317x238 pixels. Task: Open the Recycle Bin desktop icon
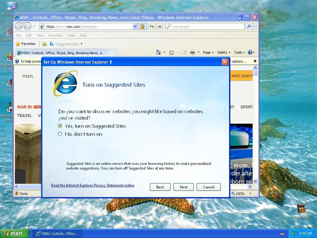click(302, 211)
